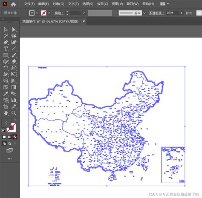Viewport: 202px width, 198px height.
Task: Open the 窗口(W) menu
Action: (133, 4)
